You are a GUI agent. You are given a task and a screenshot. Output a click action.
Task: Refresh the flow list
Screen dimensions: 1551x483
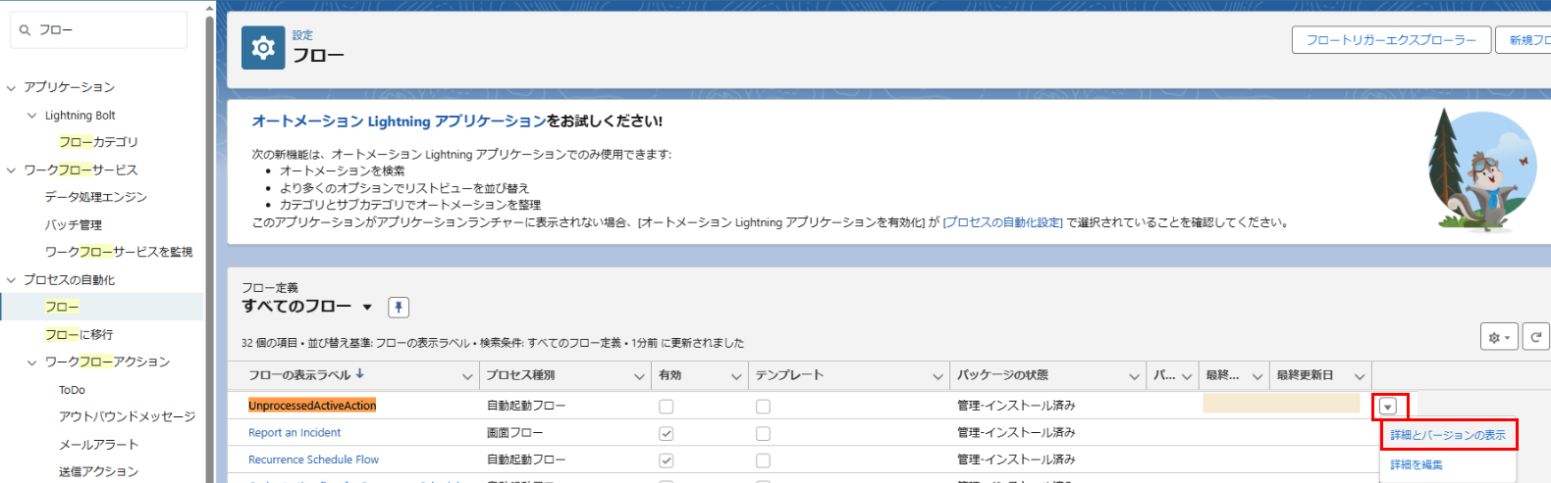pyautogui.click(x=1536, y=337)
